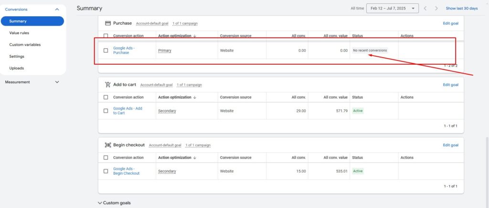Go to previous date range arrow
Viewport: 489px width, 208px height.
click(425, 9)
